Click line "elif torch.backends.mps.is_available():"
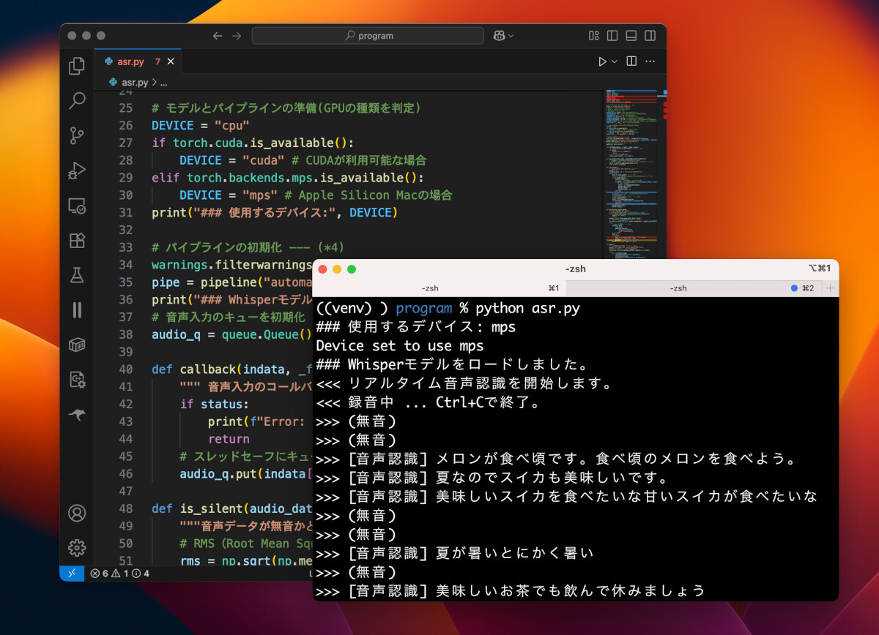The image size is (879, 635). 288,178
